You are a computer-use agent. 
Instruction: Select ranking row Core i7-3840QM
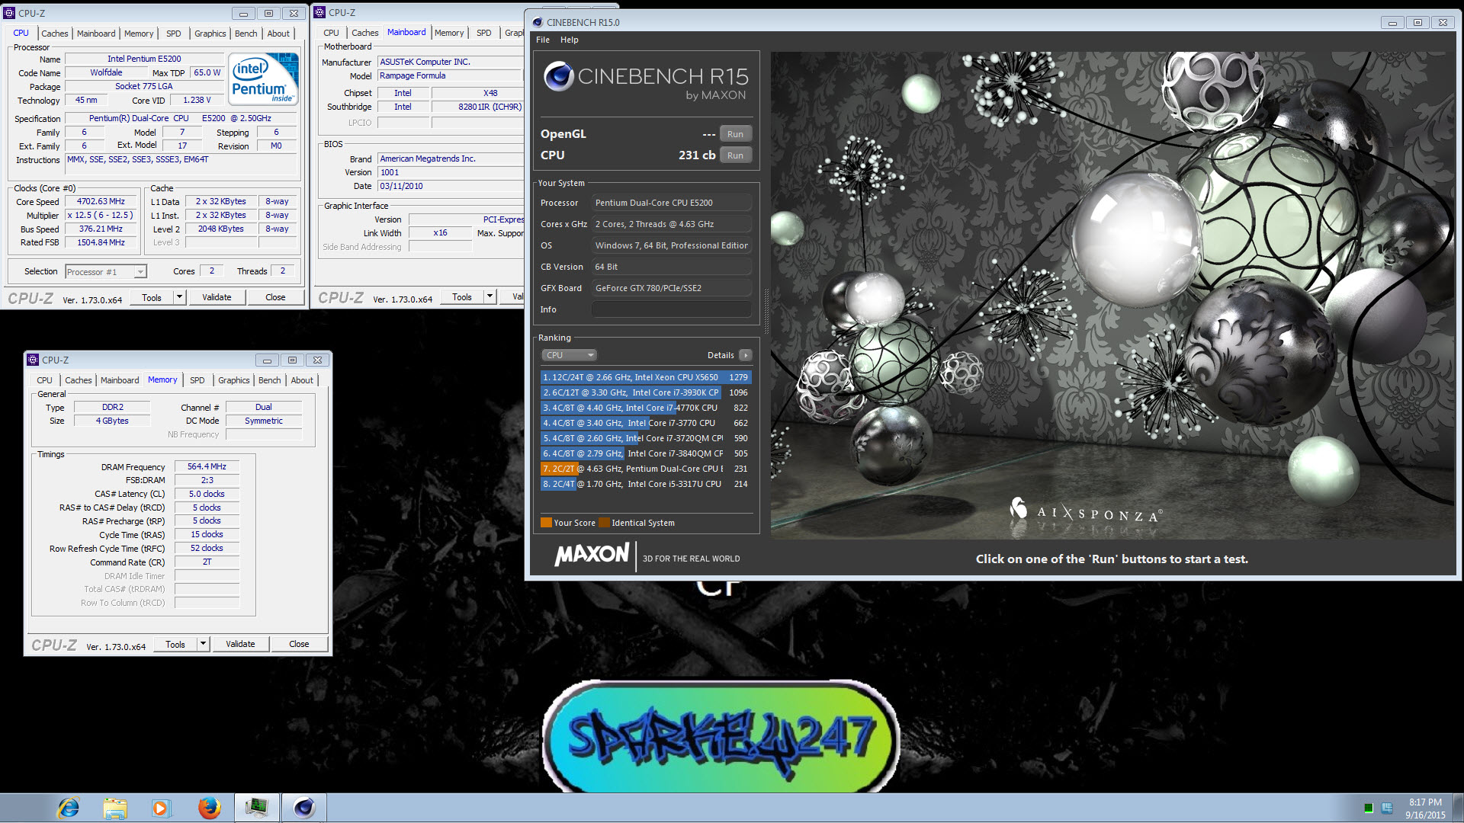pyautogui.click(x=646, y=453)
